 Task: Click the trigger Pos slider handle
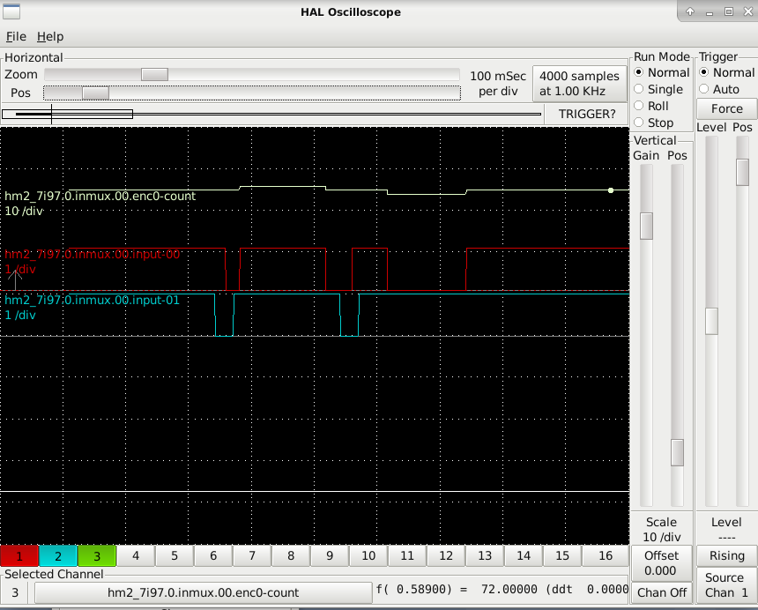coord(742,172)
